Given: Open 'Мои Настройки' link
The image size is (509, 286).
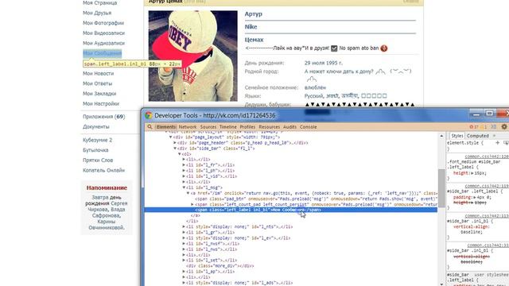Looking at the screenshot, I should [101, 104].
